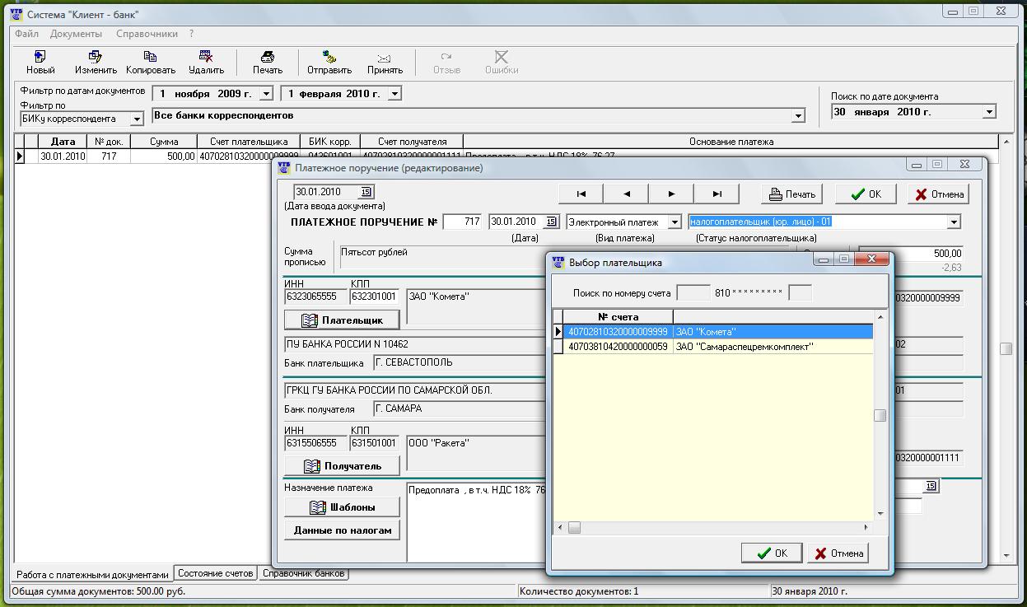Click the Принять toolbar icon
This screenshot has width=1027, height=607.
pyautogui.click(x=385, y=63)
